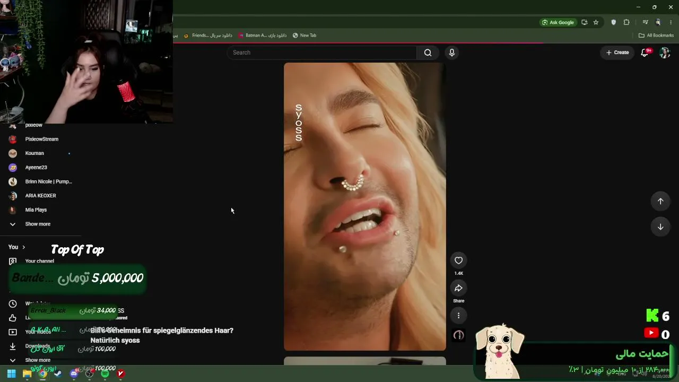Focus the YouTube search field
Viewport: 679px width, 382px height.
point(322,53)
